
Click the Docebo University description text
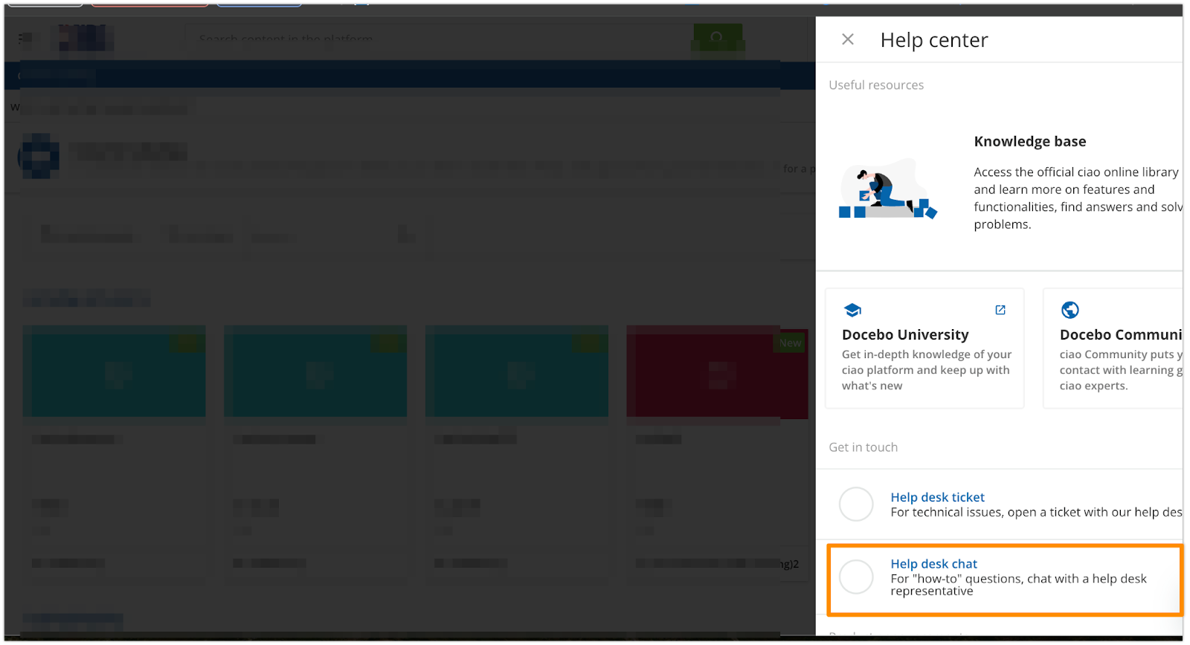pyautogui.click(x=926, y=370)
